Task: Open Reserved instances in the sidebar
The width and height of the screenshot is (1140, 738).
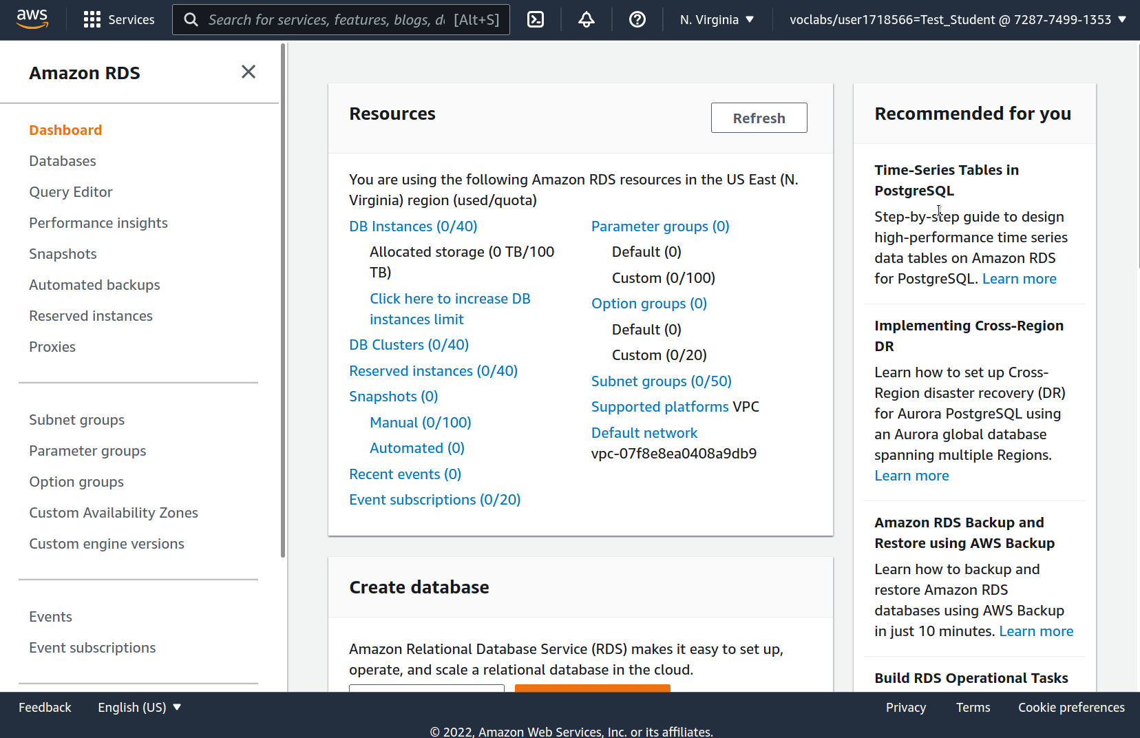Action: (91, 316)
